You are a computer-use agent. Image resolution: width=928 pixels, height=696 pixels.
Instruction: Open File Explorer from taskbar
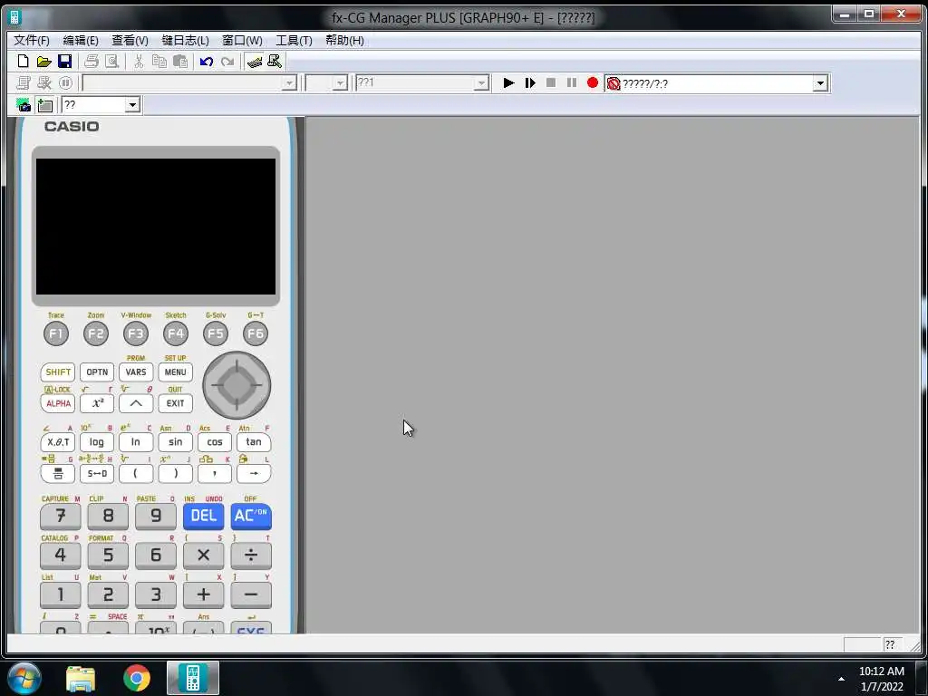[81, 679]
